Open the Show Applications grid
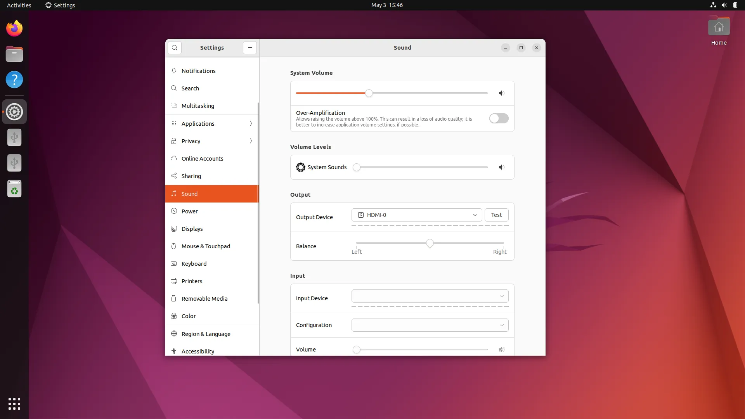Screen dimensions: 745x419 point(14,403)
